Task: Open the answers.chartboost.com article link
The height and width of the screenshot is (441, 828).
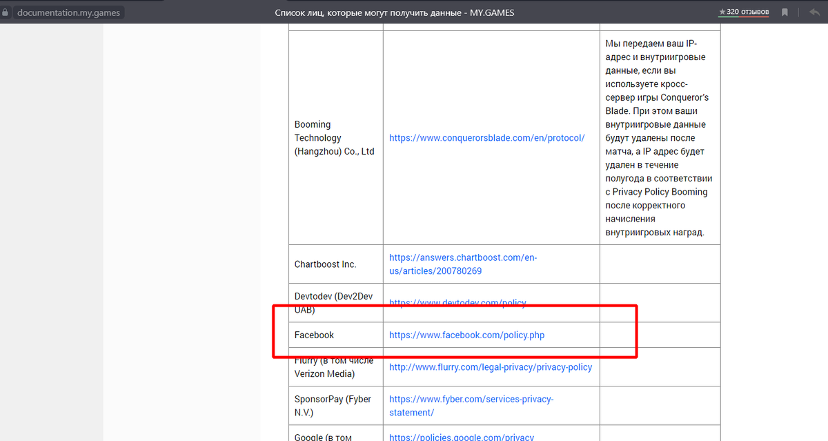Action: pos(463,264)
